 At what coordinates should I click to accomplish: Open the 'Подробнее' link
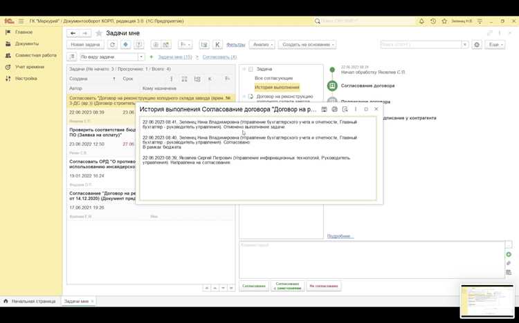(x=340, y=236)
